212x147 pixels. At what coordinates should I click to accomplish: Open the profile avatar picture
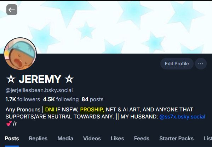20,54
